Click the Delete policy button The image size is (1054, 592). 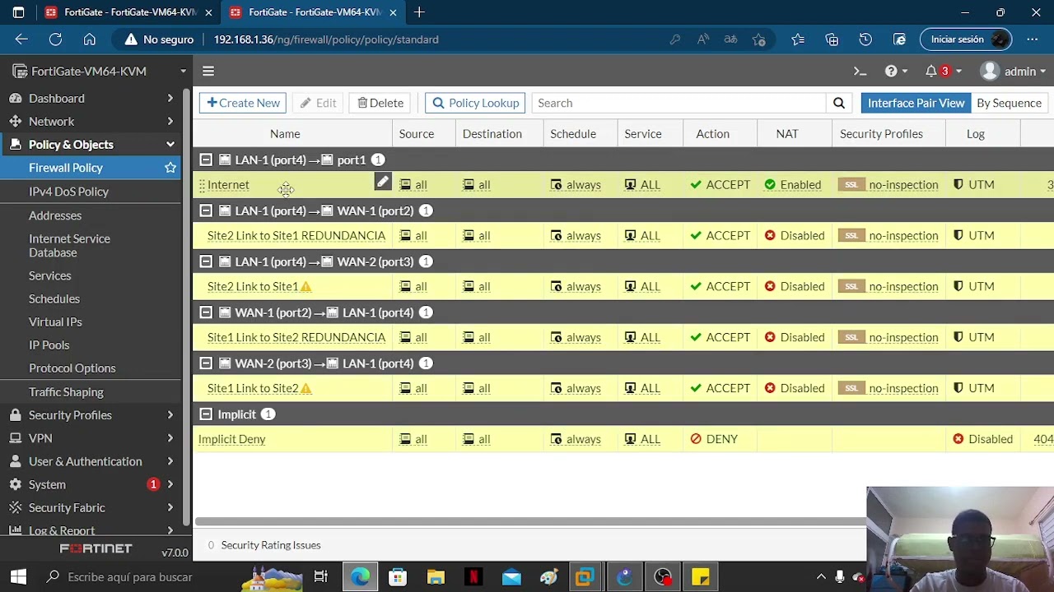tap(380, 103)
